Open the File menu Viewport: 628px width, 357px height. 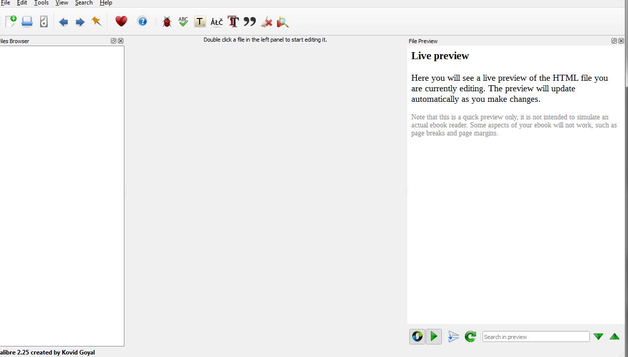pyautogui.click(x=5, y=3)
